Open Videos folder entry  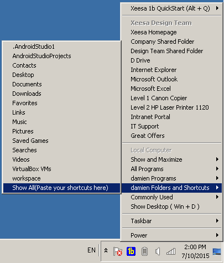[x=61, y=159]
